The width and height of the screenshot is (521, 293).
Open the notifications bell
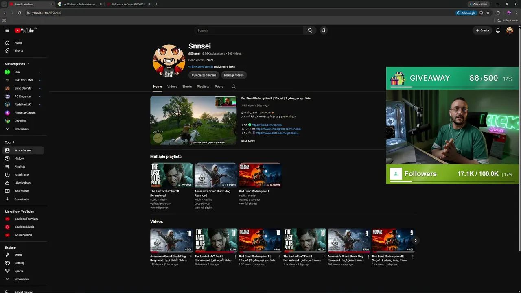point(498,31)
